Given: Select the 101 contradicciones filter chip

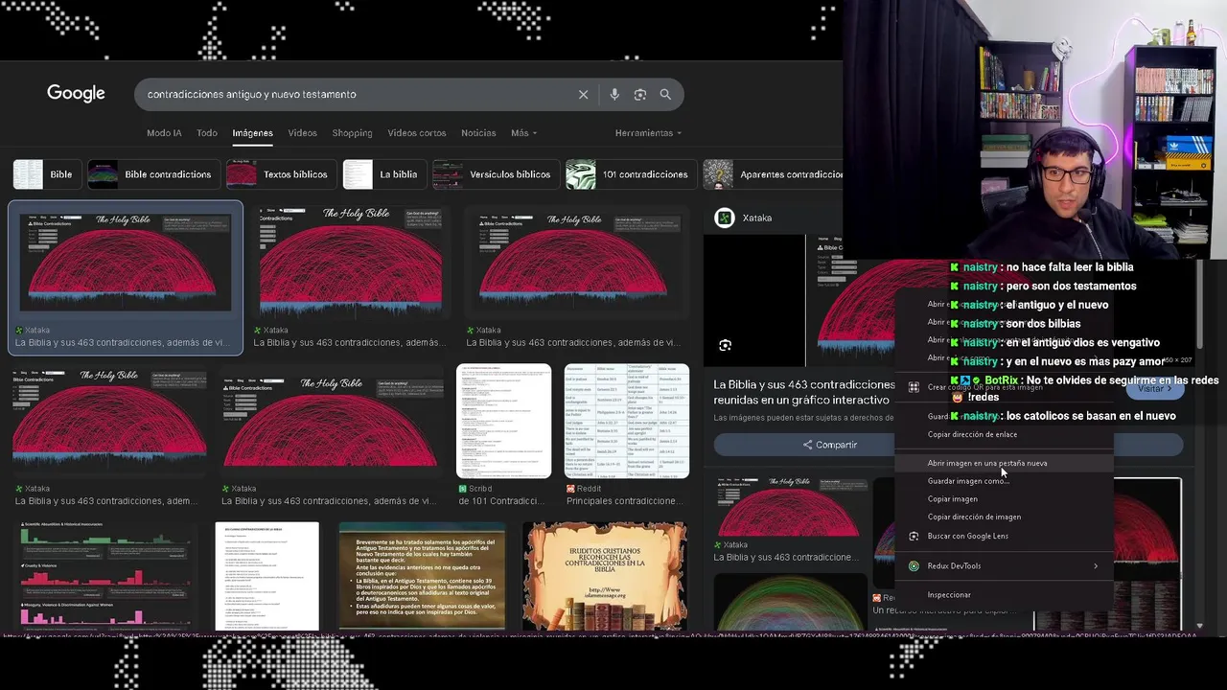Looking at the screenshot, I should click(x=629, y=174).
